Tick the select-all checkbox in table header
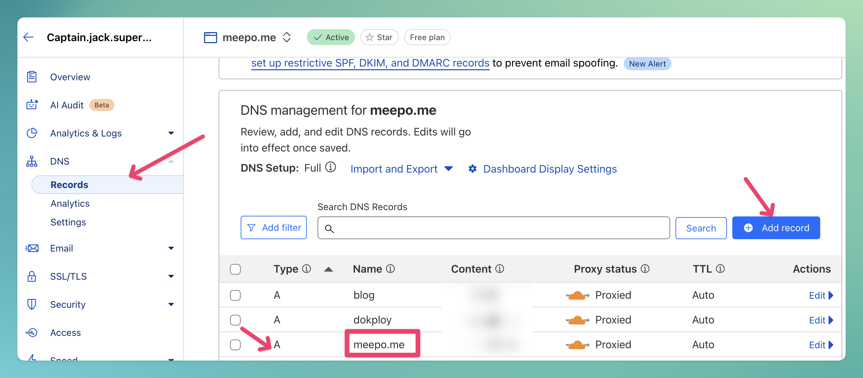The image size is (863, 378). [x=235, y=269]
